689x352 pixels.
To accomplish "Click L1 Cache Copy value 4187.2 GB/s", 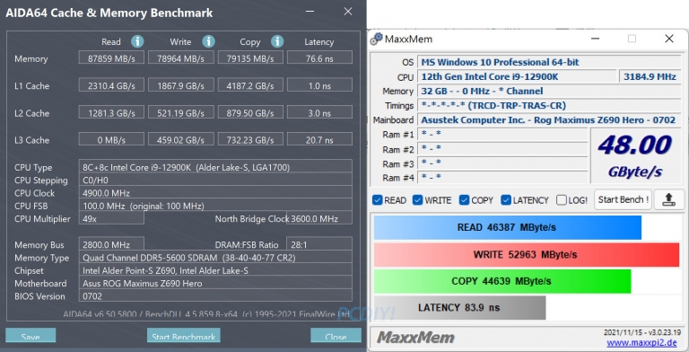I will coord(250,85).
